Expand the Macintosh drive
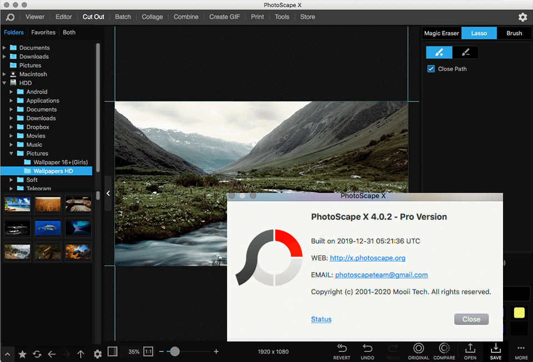Screen dimensions: 533x362 [x=4, y=74]
